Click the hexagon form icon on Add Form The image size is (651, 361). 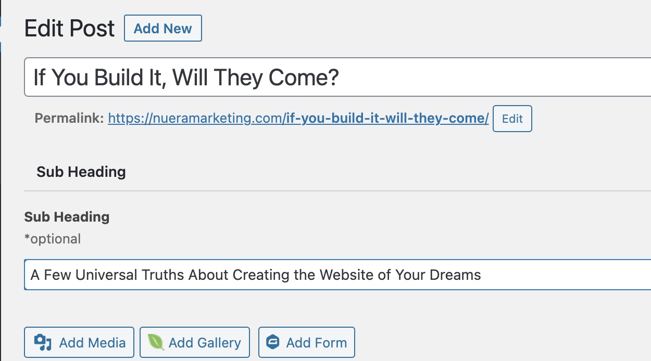273,342
